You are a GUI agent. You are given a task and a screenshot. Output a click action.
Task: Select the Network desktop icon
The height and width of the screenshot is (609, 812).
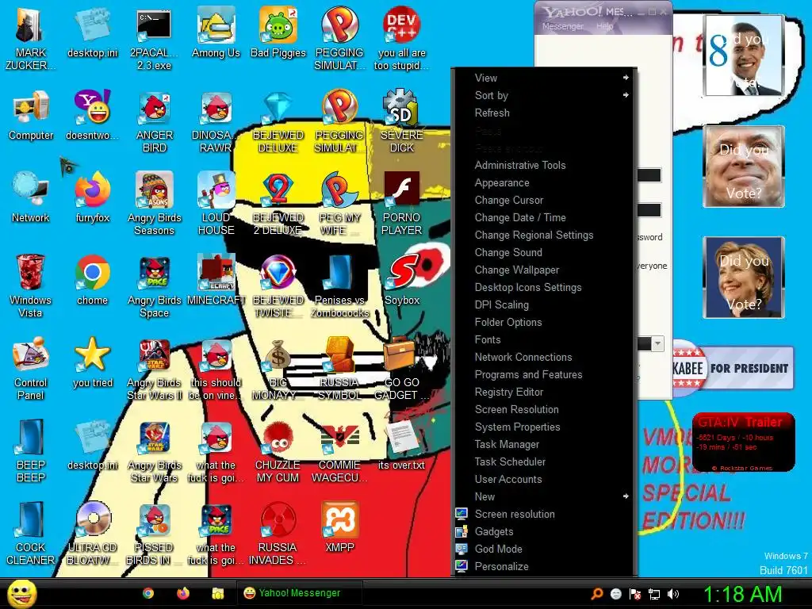click(x=31, y=197)
